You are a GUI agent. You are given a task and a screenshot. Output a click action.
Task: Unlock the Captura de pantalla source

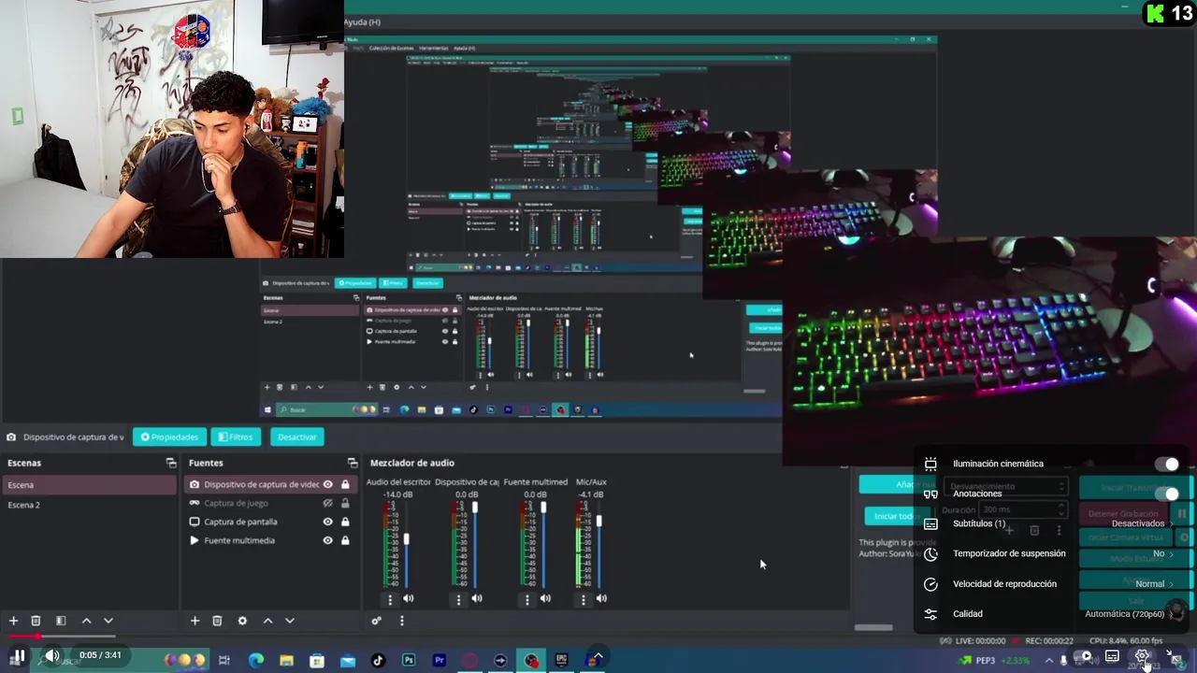[345, 522]
